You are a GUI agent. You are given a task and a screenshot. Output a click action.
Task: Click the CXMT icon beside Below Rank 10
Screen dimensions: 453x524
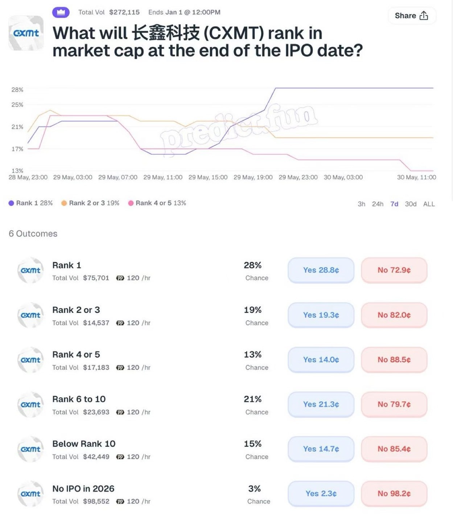pyautogui.click(x=31, y=449)
